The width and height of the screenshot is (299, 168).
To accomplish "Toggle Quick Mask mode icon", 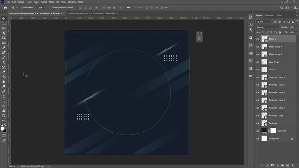I will pyautogui.click(x=4, y=136).
